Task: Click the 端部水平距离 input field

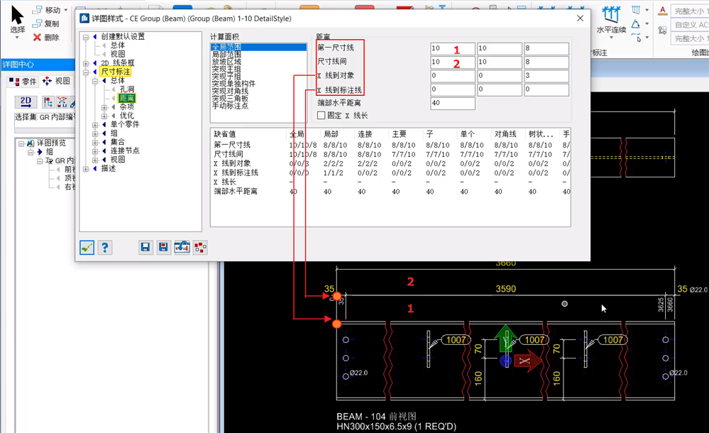Action: pos(452,104)
